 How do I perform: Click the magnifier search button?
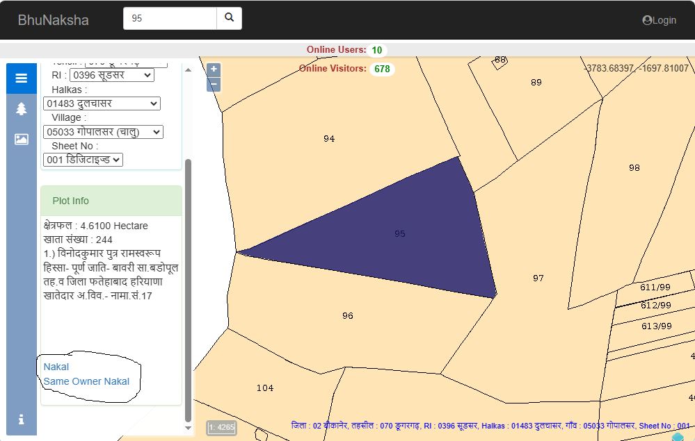pyautogui.click(x=229, y=19)
